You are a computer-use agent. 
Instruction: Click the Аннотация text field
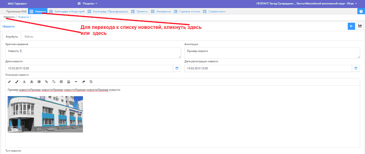[272, 53]
